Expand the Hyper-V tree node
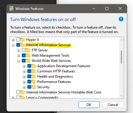This screenshot has height=113, width=133. tap(13, 40)
